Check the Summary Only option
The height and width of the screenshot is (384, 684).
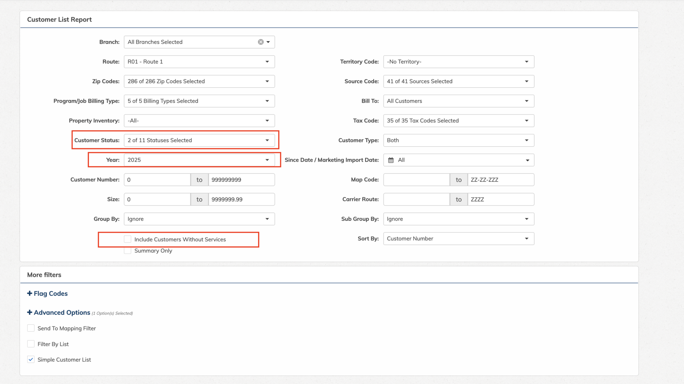[x=127, y=250]
